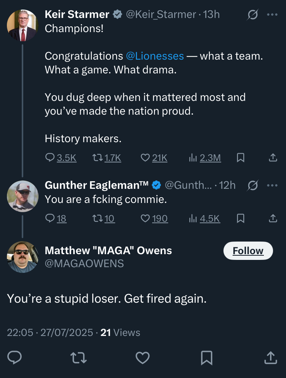The height and width of the screenshot is (378, 286).
Task: Open more options on Gunther Eagleman's reply
Action: pos(272,185)
